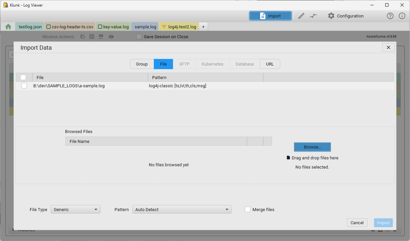Screen dimensions: 410x241
Task: Go to the green home tab icon
Action: 8,27
